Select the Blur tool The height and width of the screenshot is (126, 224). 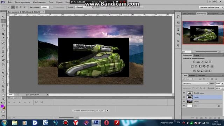click(3, 69)
